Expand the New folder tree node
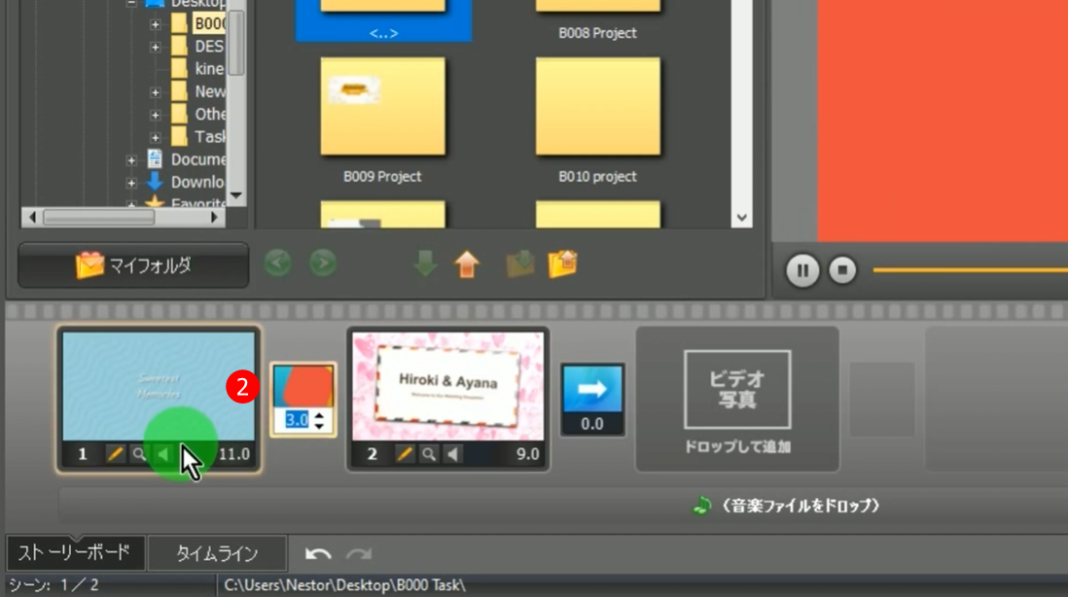 (x=155, y=92)
